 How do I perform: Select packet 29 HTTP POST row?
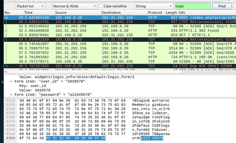(x=120, y=17)
